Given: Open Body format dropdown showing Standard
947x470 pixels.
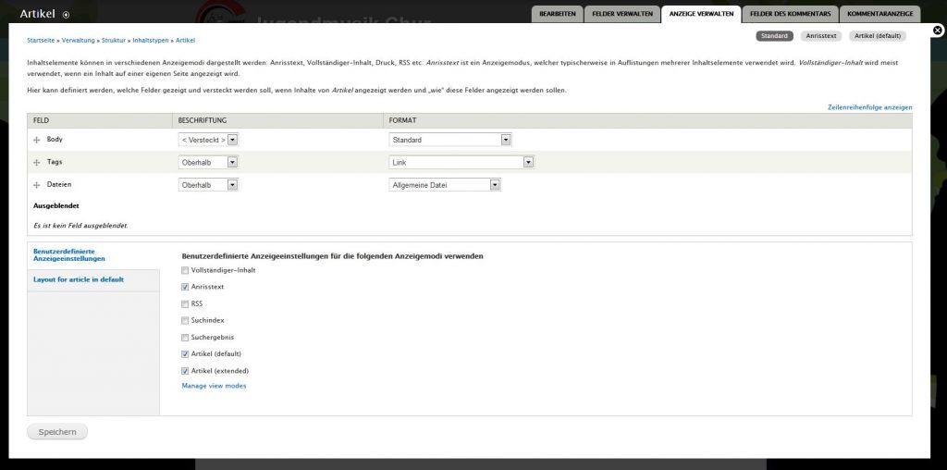Looking at the screenshot, I should click(450, 140).
